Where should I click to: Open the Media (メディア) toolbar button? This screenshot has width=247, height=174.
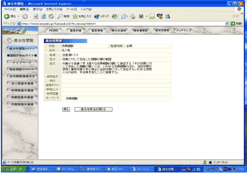(101, 16)
